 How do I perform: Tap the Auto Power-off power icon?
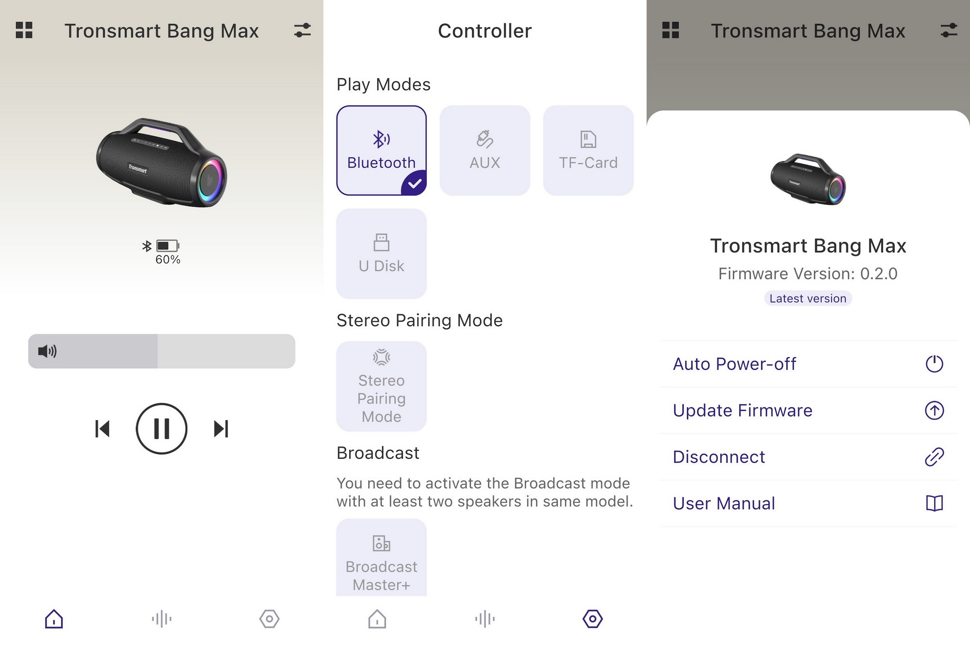point(935,363)
